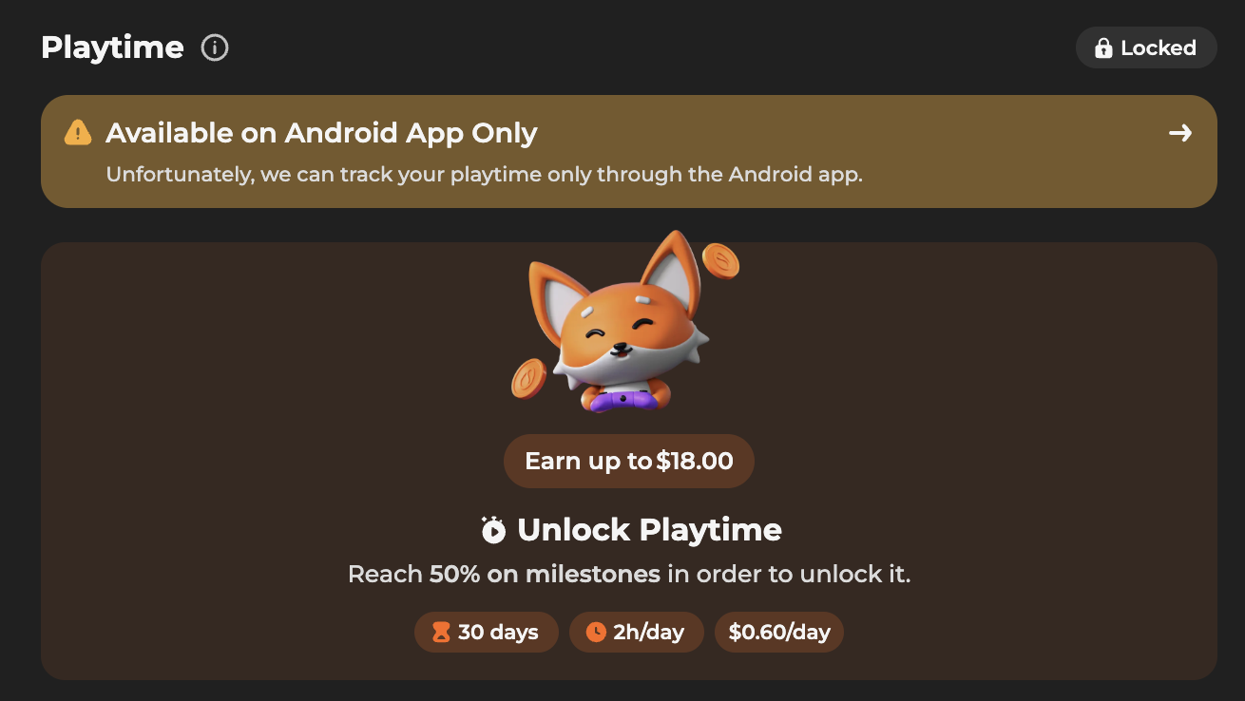The height and width of the screenshot is (701, 1245).
Task: Click the Playtime section title
Action: 112,47
